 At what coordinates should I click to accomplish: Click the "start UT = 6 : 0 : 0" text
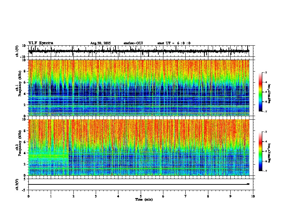coord(174,43)
